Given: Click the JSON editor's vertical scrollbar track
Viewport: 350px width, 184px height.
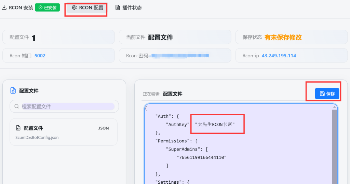Looking at the screenshot, I should click(x=334, y=146).
